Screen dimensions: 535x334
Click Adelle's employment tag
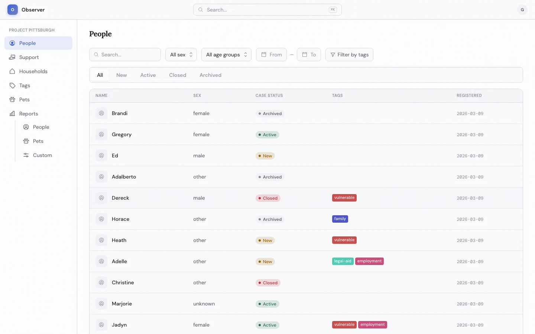369,261
